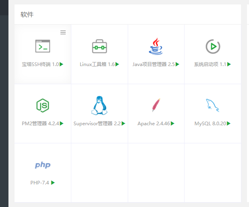Click the hamburger menu on SSH终端 card
Viewport: 249px width, 207px height.
coord(63,32)
